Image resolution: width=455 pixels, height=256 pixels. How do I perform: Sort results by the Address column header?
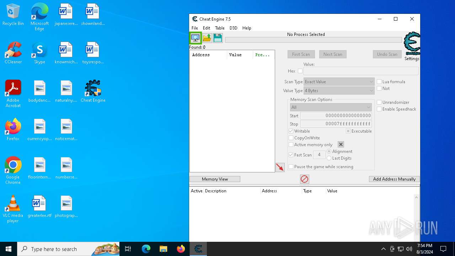(x=208, y=55)
